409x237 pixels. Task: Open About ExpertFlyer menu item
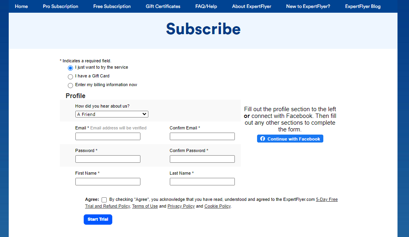pos(252,6)
